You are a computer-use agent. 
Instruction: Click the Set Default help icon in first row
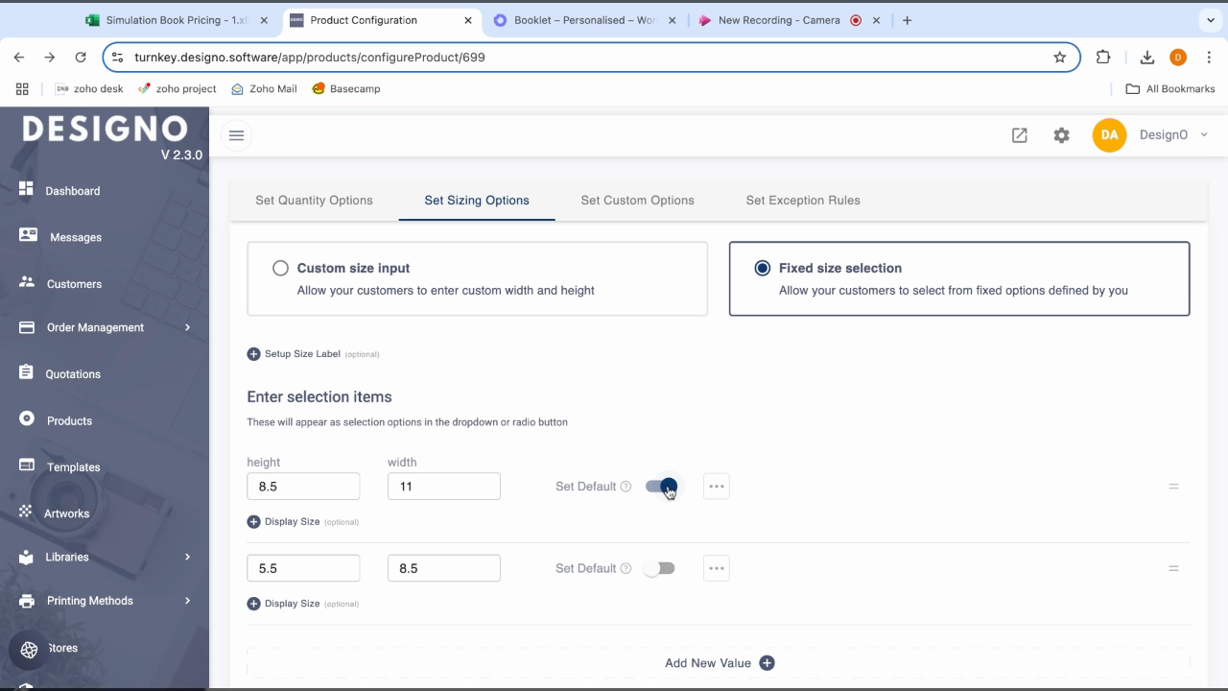point(626,487)
